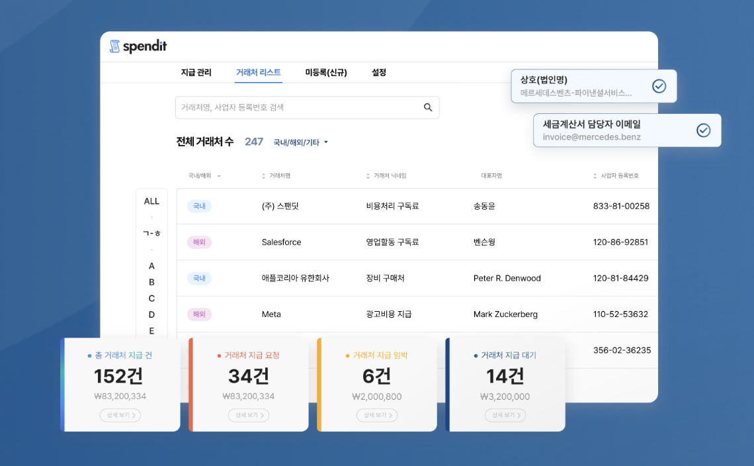Select ALL in the alphabet index
The image size is (754, 466).
(x=151, y=201)
